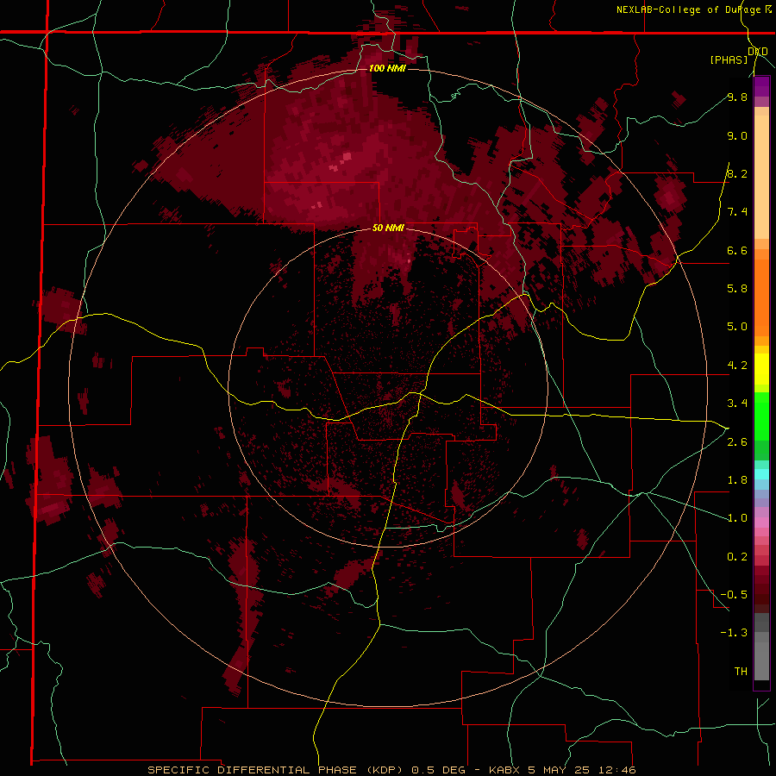Select the purple top segment of color bar
776x776 pixels.
(x=761, y=86)
